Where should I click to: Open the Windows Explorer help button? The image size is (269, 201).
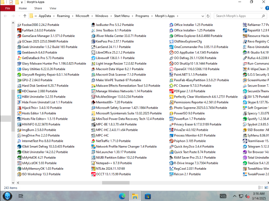click(x=267, y=8)
